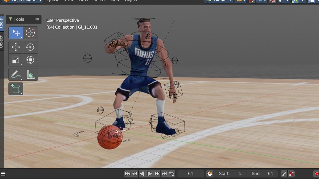
Task: Click the current frame field showing 64
Action: tap(190, 174)
